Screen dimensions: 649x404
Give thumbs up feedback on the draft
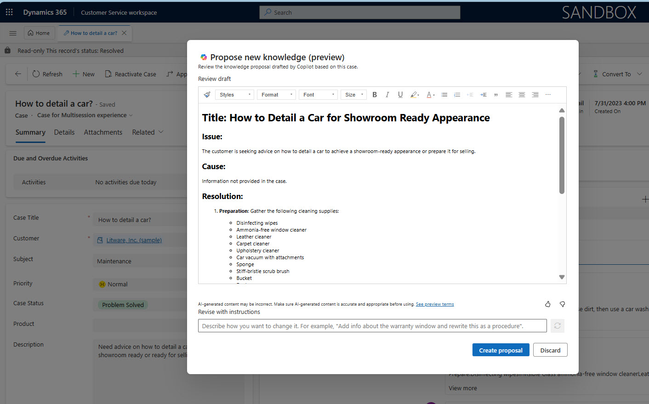click(x=547, y=304)
